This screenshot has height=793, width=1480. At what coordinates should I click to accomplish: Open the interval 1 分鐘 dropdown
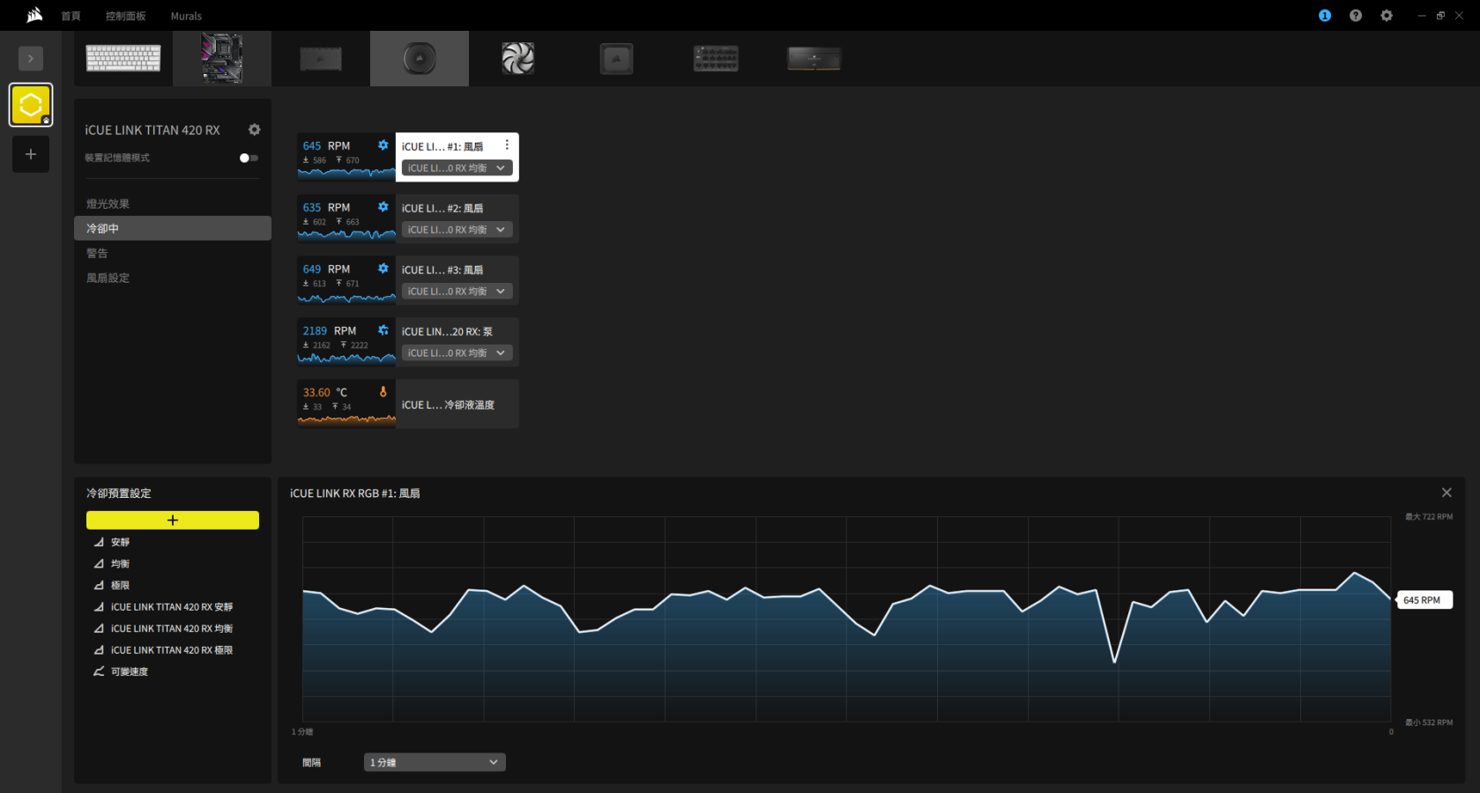[434, 762]
